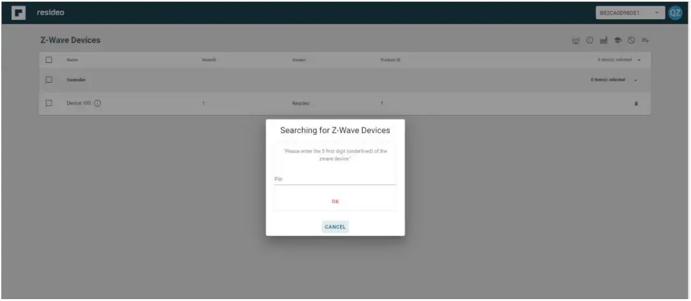The width and height of the screenshot is (691, 301).
Task: Click the Resideo logo icon
Action: 18,13
